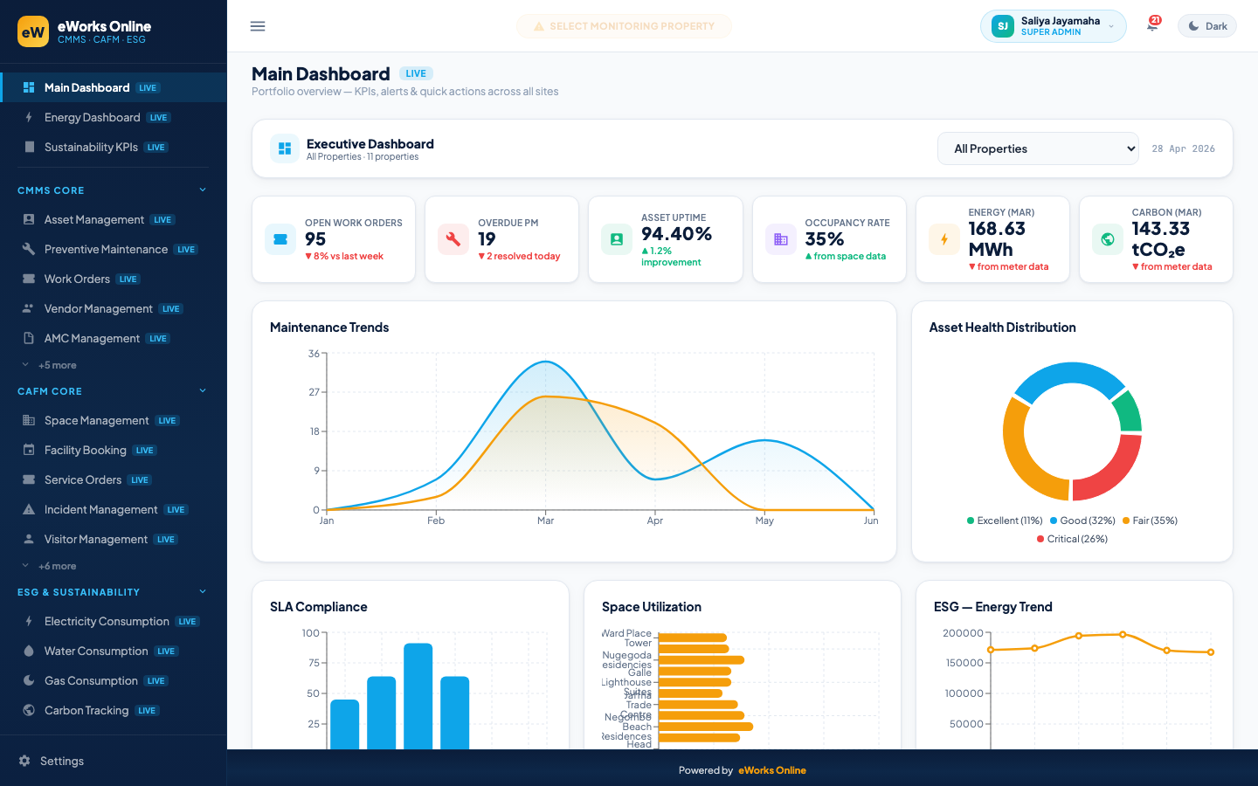
Task: Open the Carbon Tracking menu item
Action: click(114, 710)
